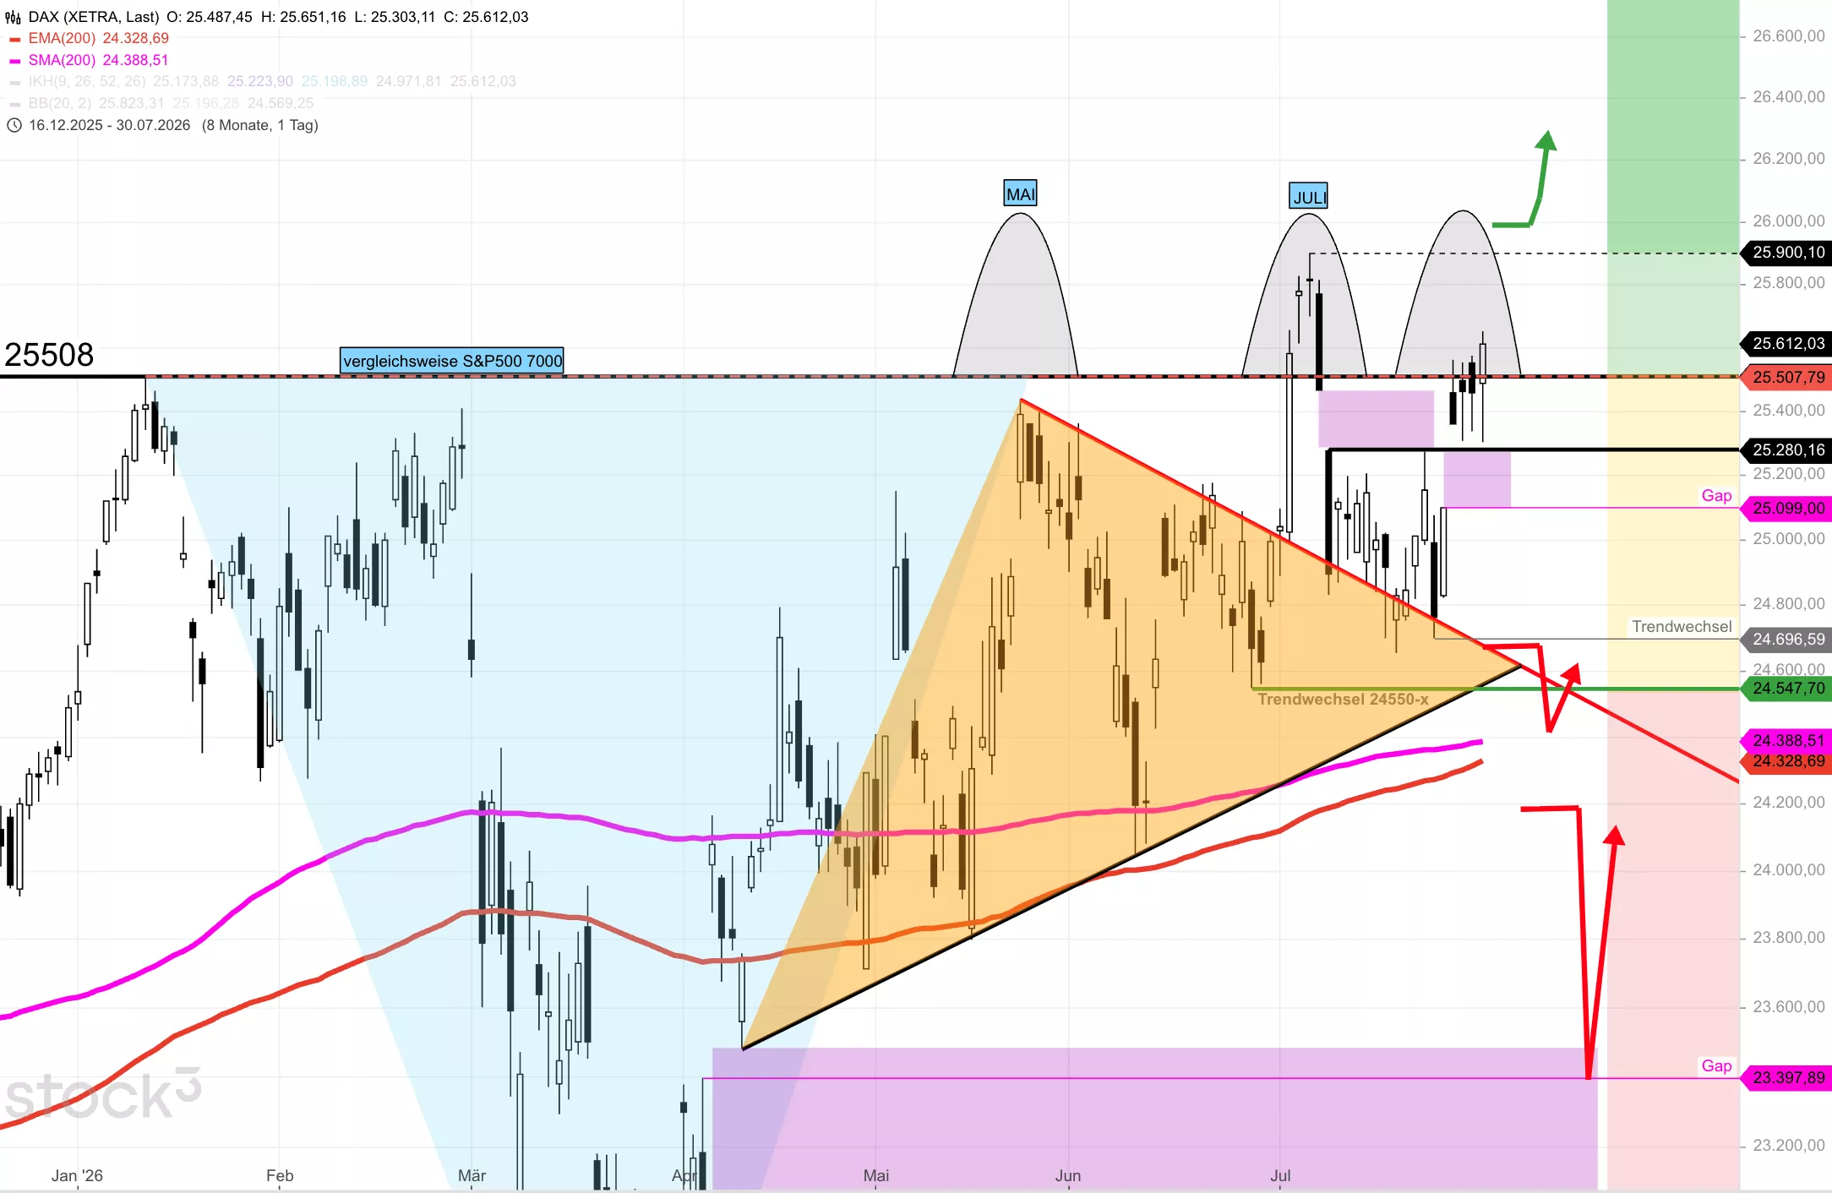Click the Mär time axis label

(x=472, y=1175)
